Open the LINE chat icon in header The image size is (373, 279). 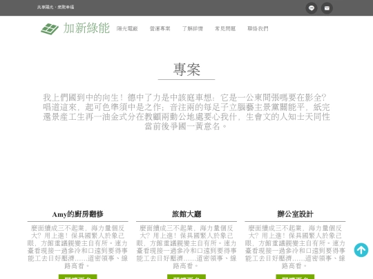tap(311, 8)
